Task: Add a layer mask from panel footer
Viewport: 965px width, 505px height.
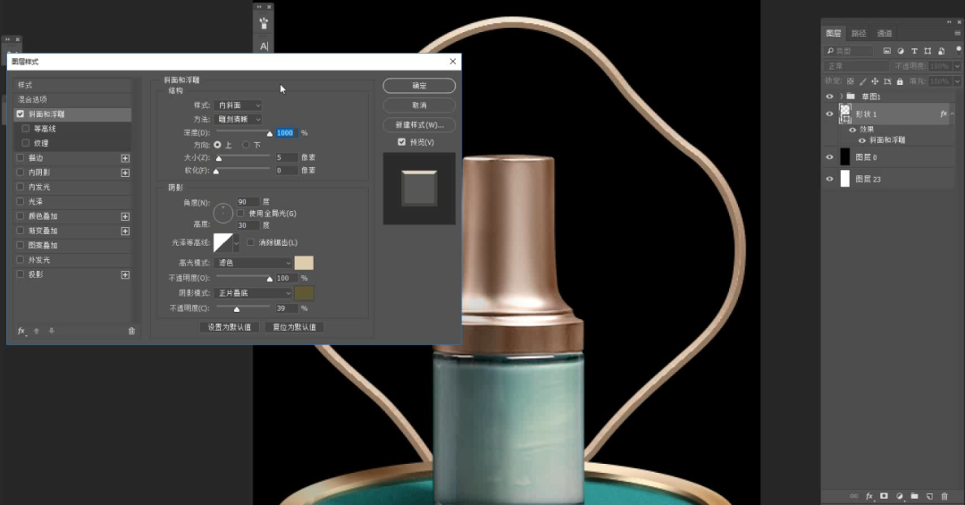Action: 884,495
